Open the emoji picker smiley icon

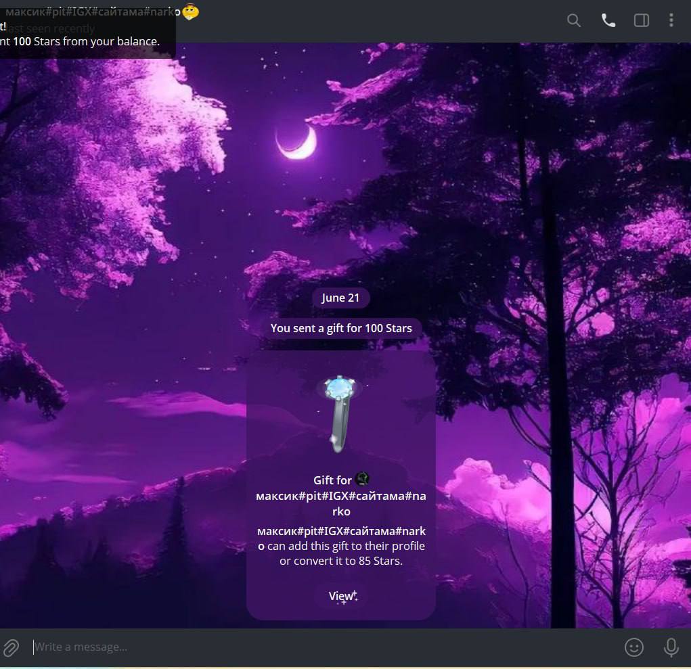click(633, 647)
